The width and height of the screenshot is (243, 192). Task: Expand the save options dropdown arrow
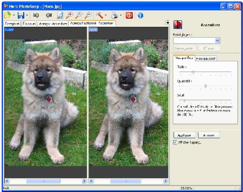click(27, 15)
